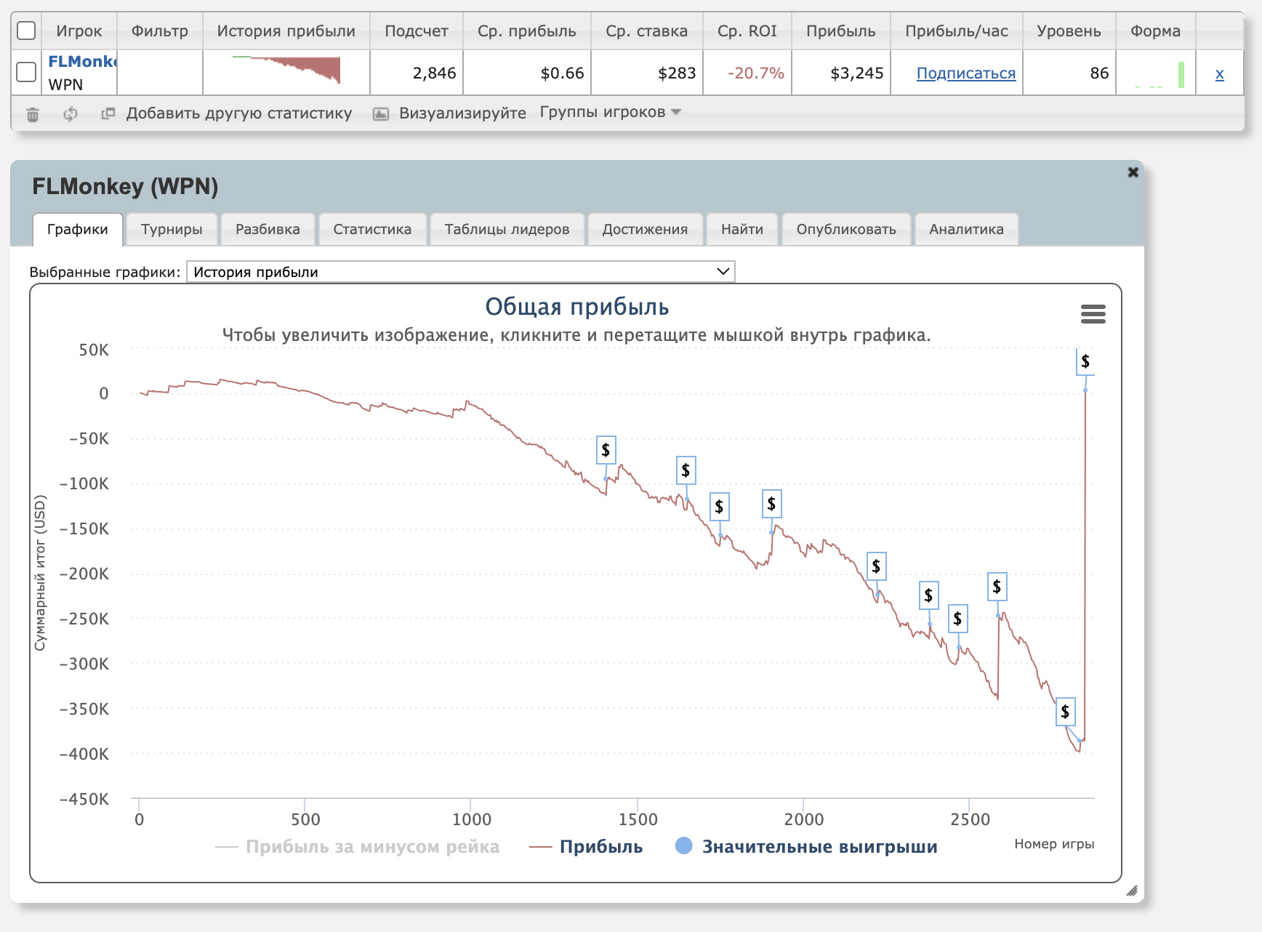The width and height of the screenshot is (1262, 932).
Task: Click the trash delete icon
Action: coord(33,114)
